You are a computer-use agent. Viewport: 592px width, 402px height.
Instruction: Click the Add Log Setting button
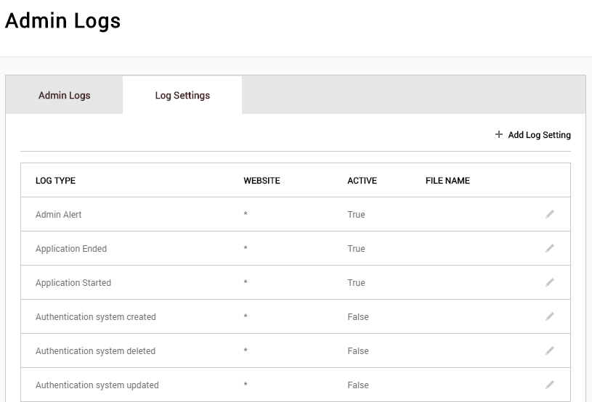(532, 135)
